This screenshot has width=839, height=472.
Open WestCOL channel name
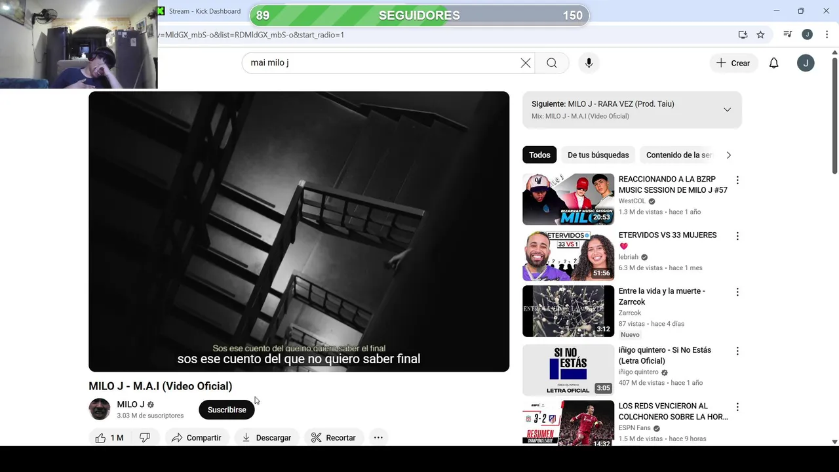(x=632, y=201)
